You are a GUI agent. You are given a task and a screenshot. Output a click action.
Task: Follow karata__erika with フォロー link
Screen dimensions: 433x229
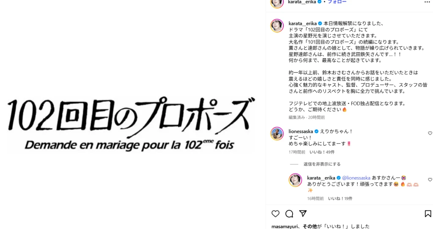tap(337, 2)
